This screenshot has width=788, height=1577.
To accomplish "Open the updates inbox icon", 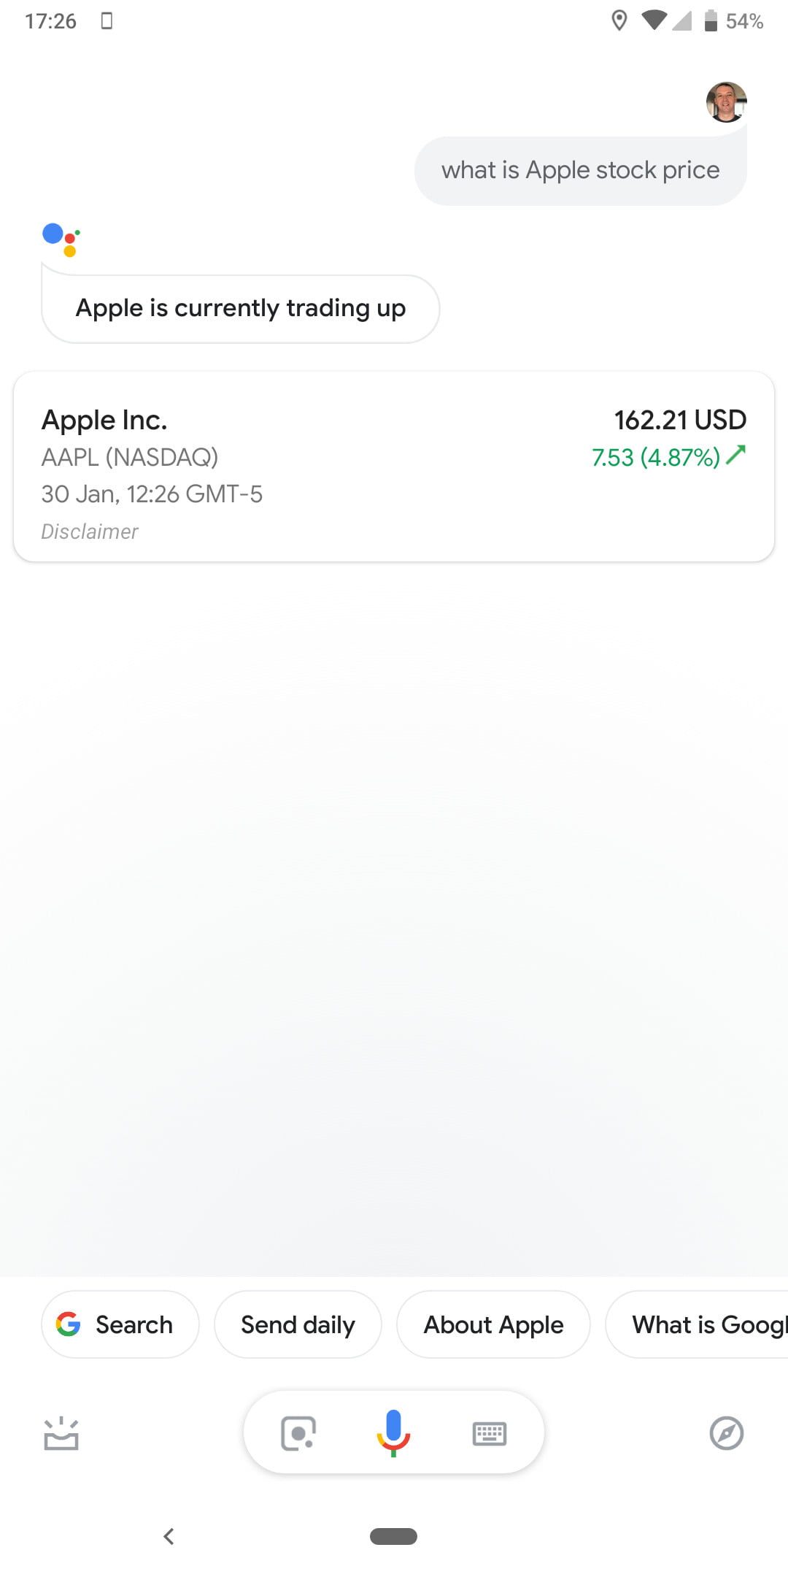I will (61, 1433).
